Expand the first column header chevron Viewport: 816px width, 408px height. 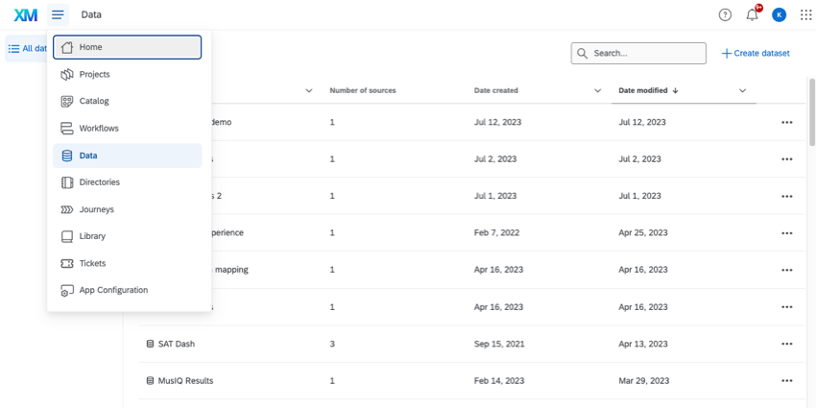[308, 90]
